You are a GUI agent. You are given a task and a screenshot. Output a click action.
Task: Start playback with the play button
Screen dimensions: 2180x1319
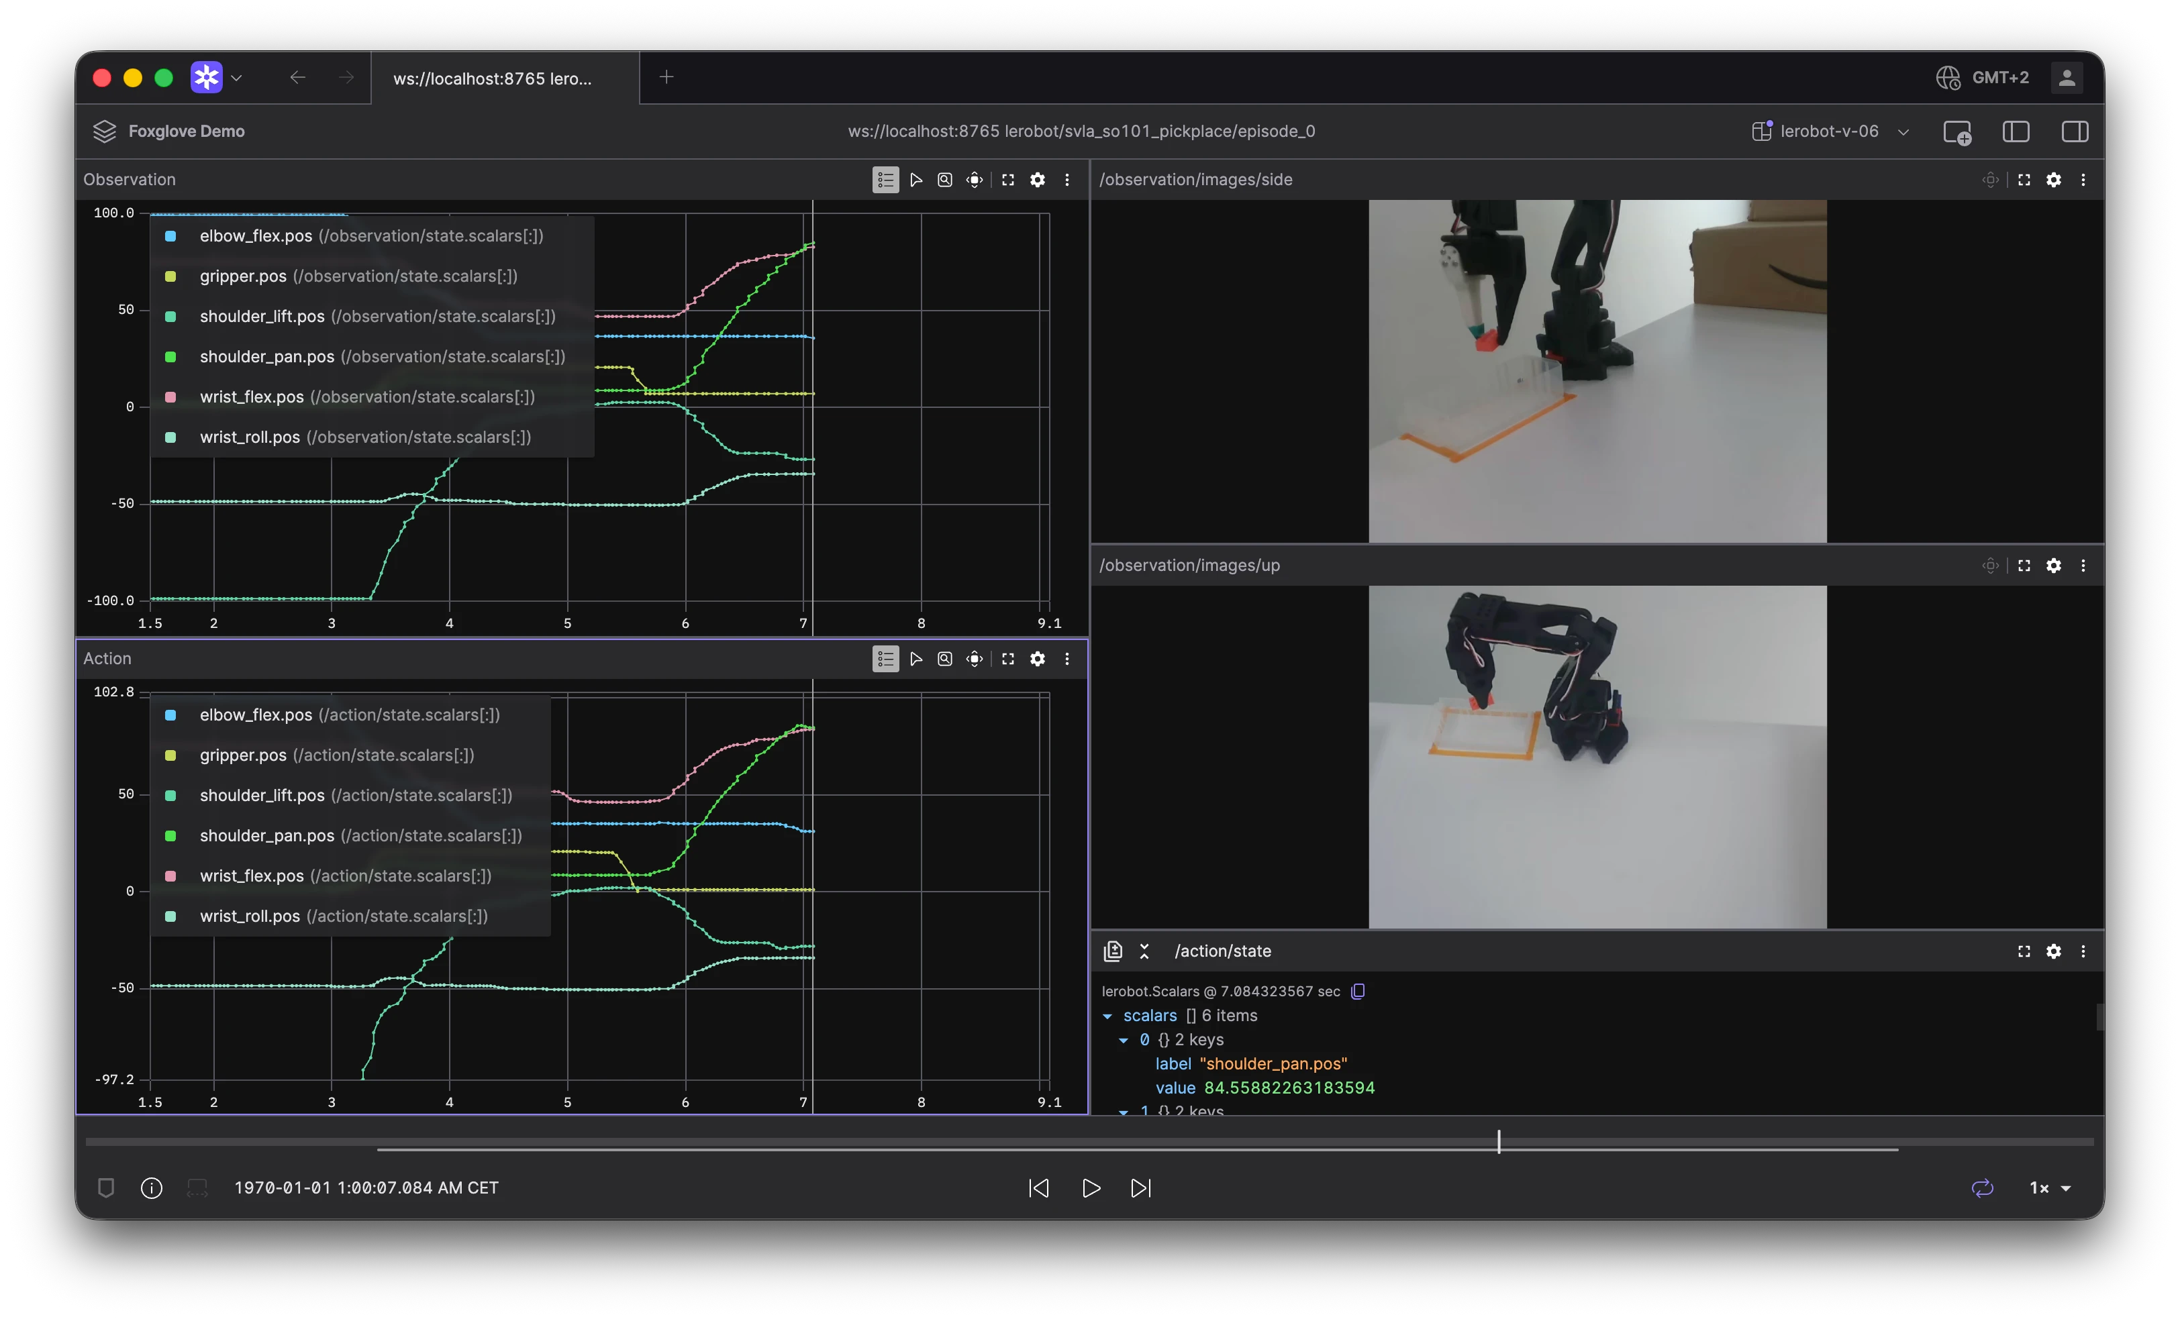point(1091,1188)
